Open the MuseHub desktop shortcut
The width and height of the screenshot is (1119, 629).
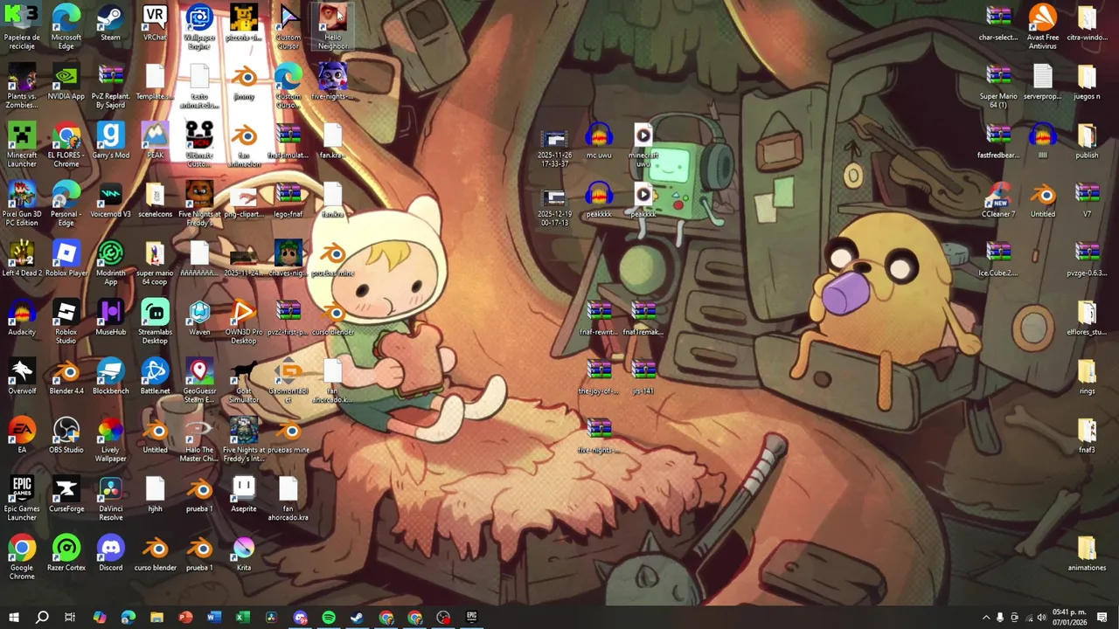pyautogui.click(x=110, y=318)
